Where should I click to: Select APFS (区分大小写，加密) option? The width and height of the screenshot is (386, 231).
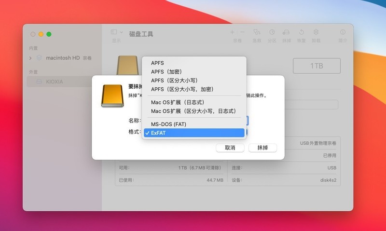(194, 89)
